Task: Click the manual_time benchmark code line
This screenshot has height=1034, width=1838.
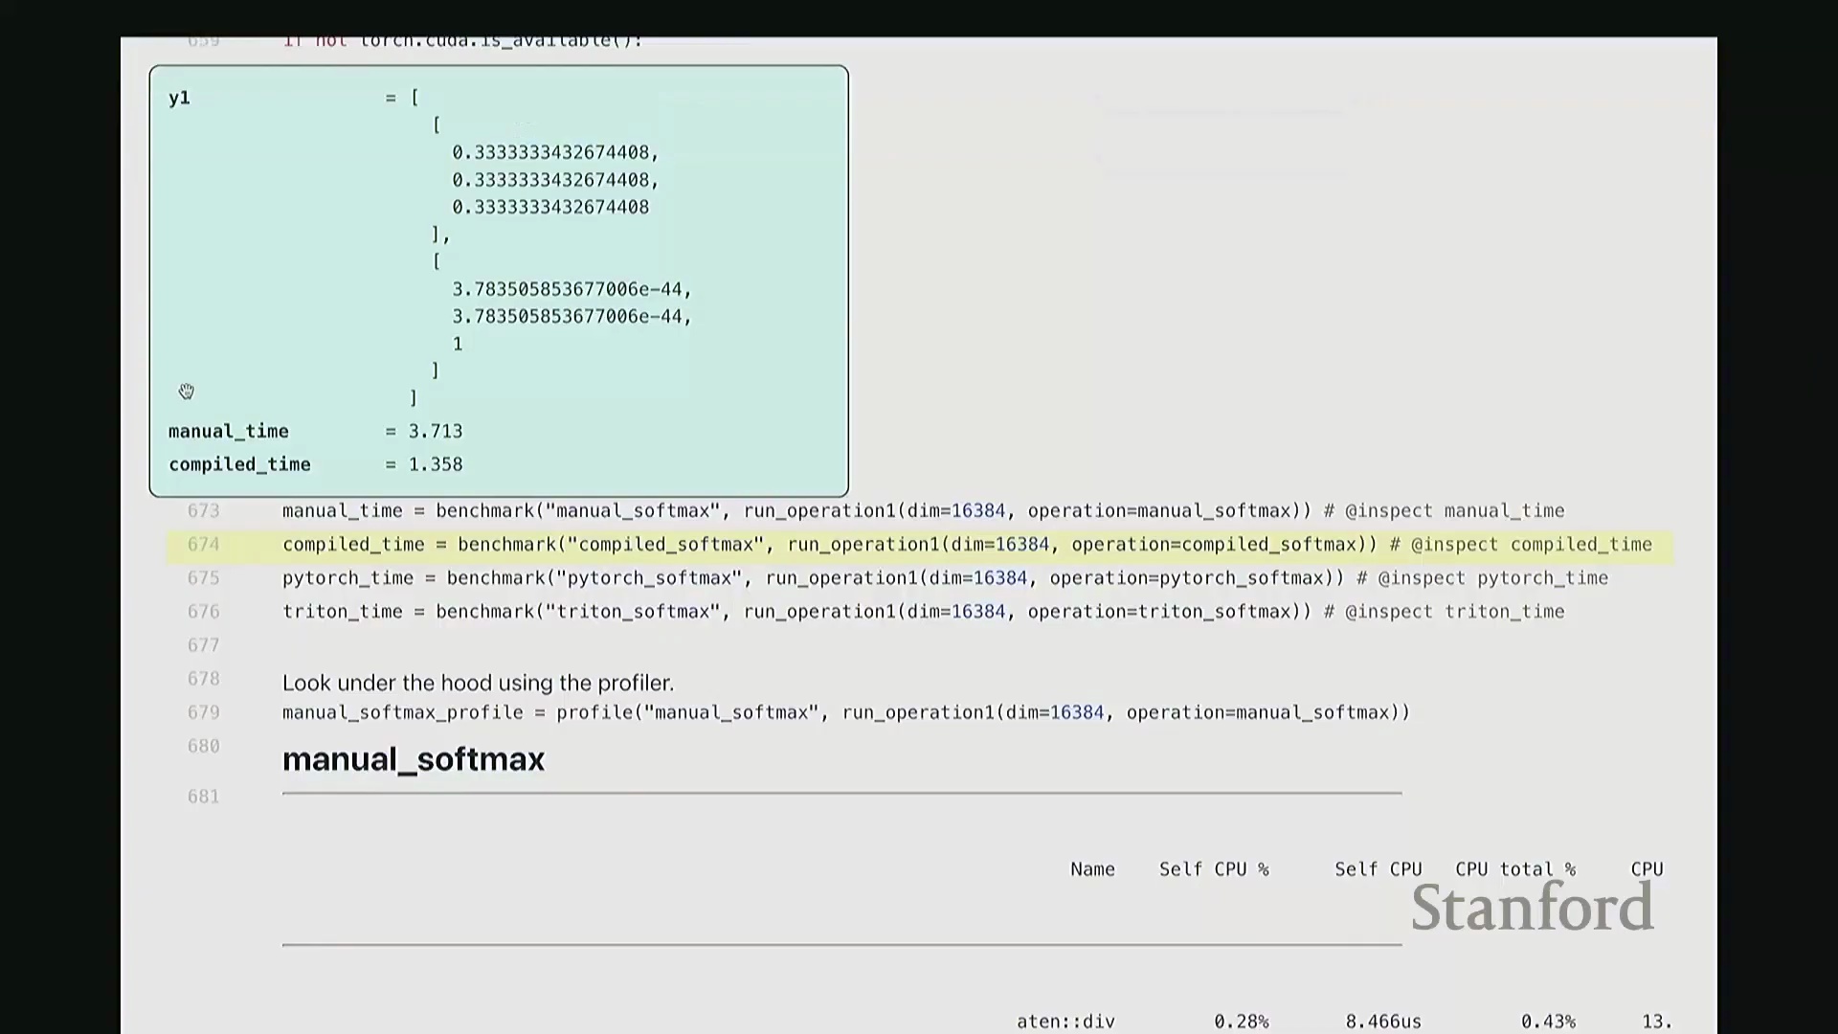Action: pos(923,511)
